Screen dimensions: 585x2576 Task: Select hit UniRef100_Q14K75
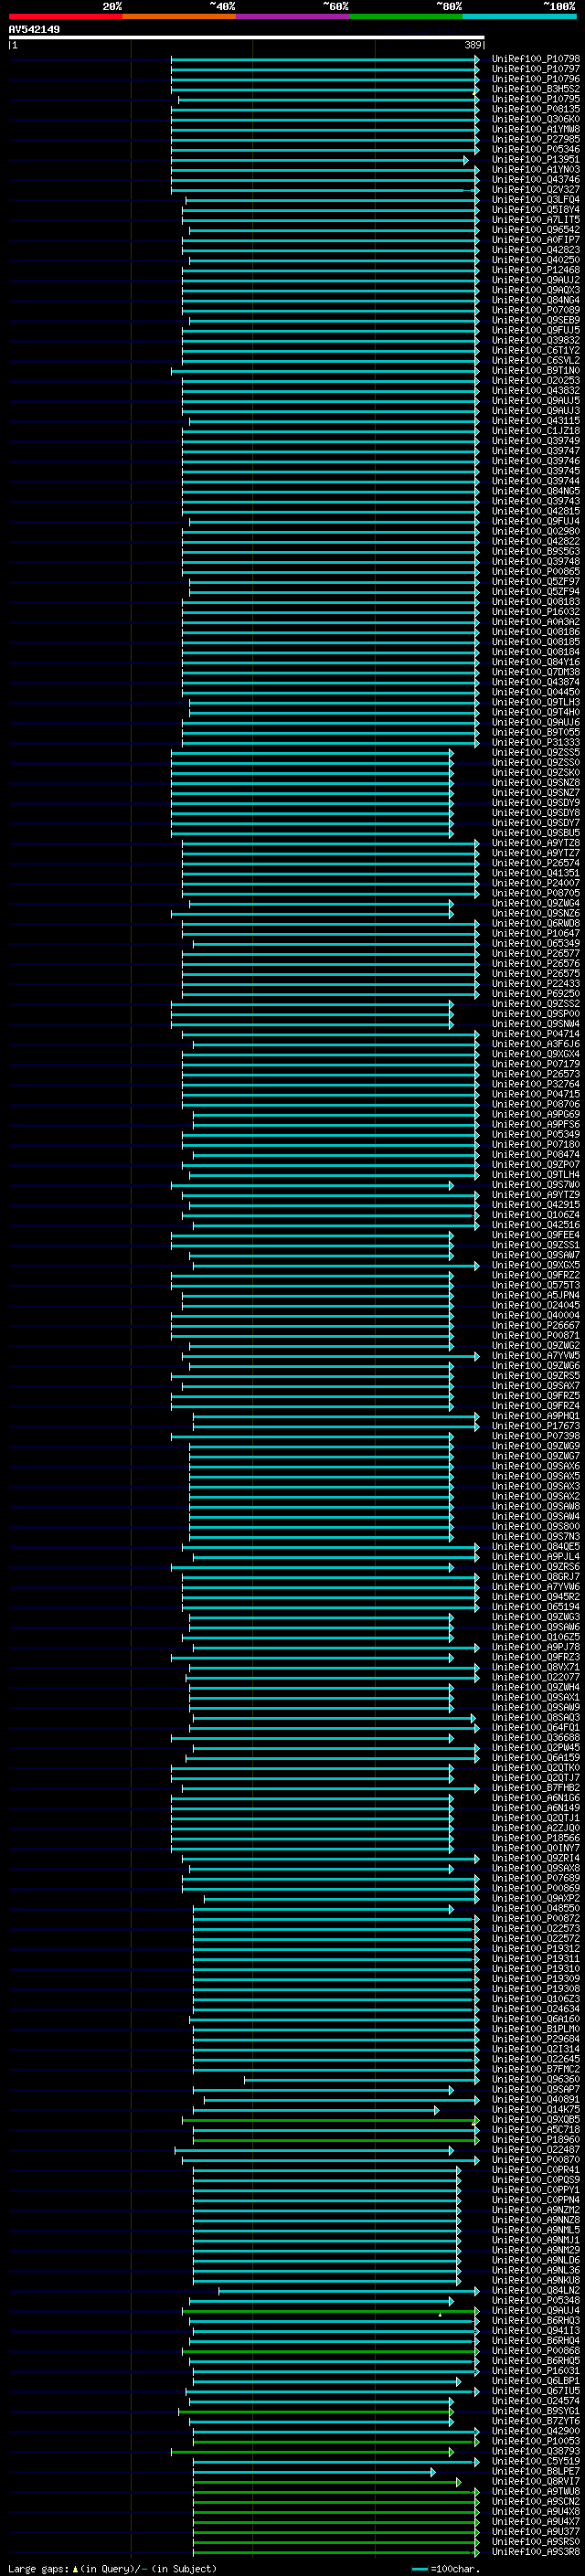[x=535, y=2110]
